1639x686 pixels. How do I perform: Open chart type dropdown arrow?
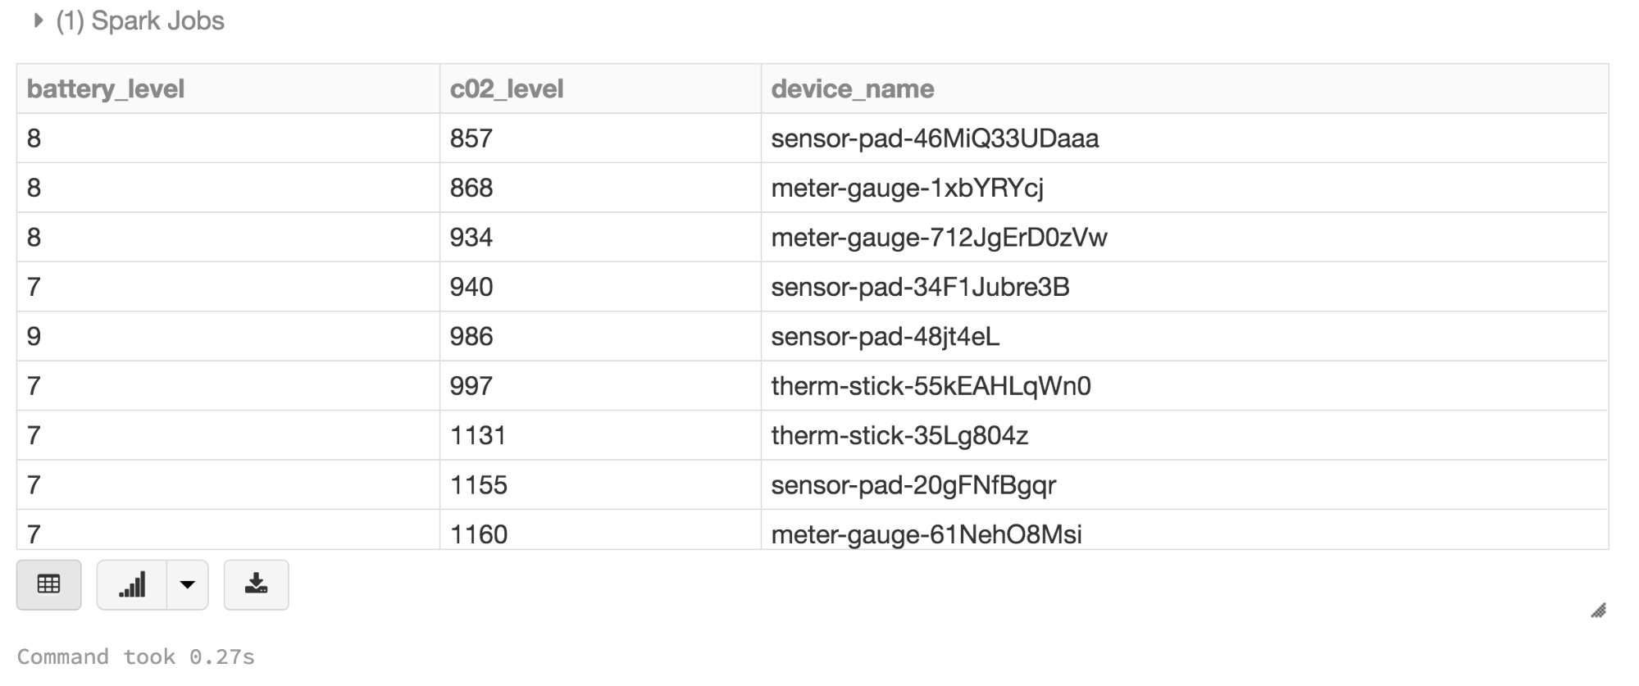coord(188,584)
